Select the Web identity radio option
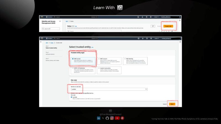Viewport: 221px width, 124px height. point(125,59)
